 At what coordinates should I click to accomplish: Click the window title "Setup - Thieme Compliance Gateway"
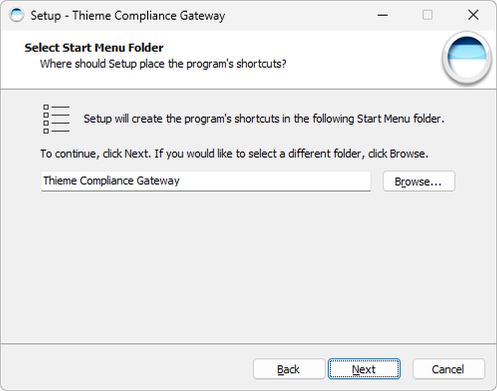tap(128, 16)
